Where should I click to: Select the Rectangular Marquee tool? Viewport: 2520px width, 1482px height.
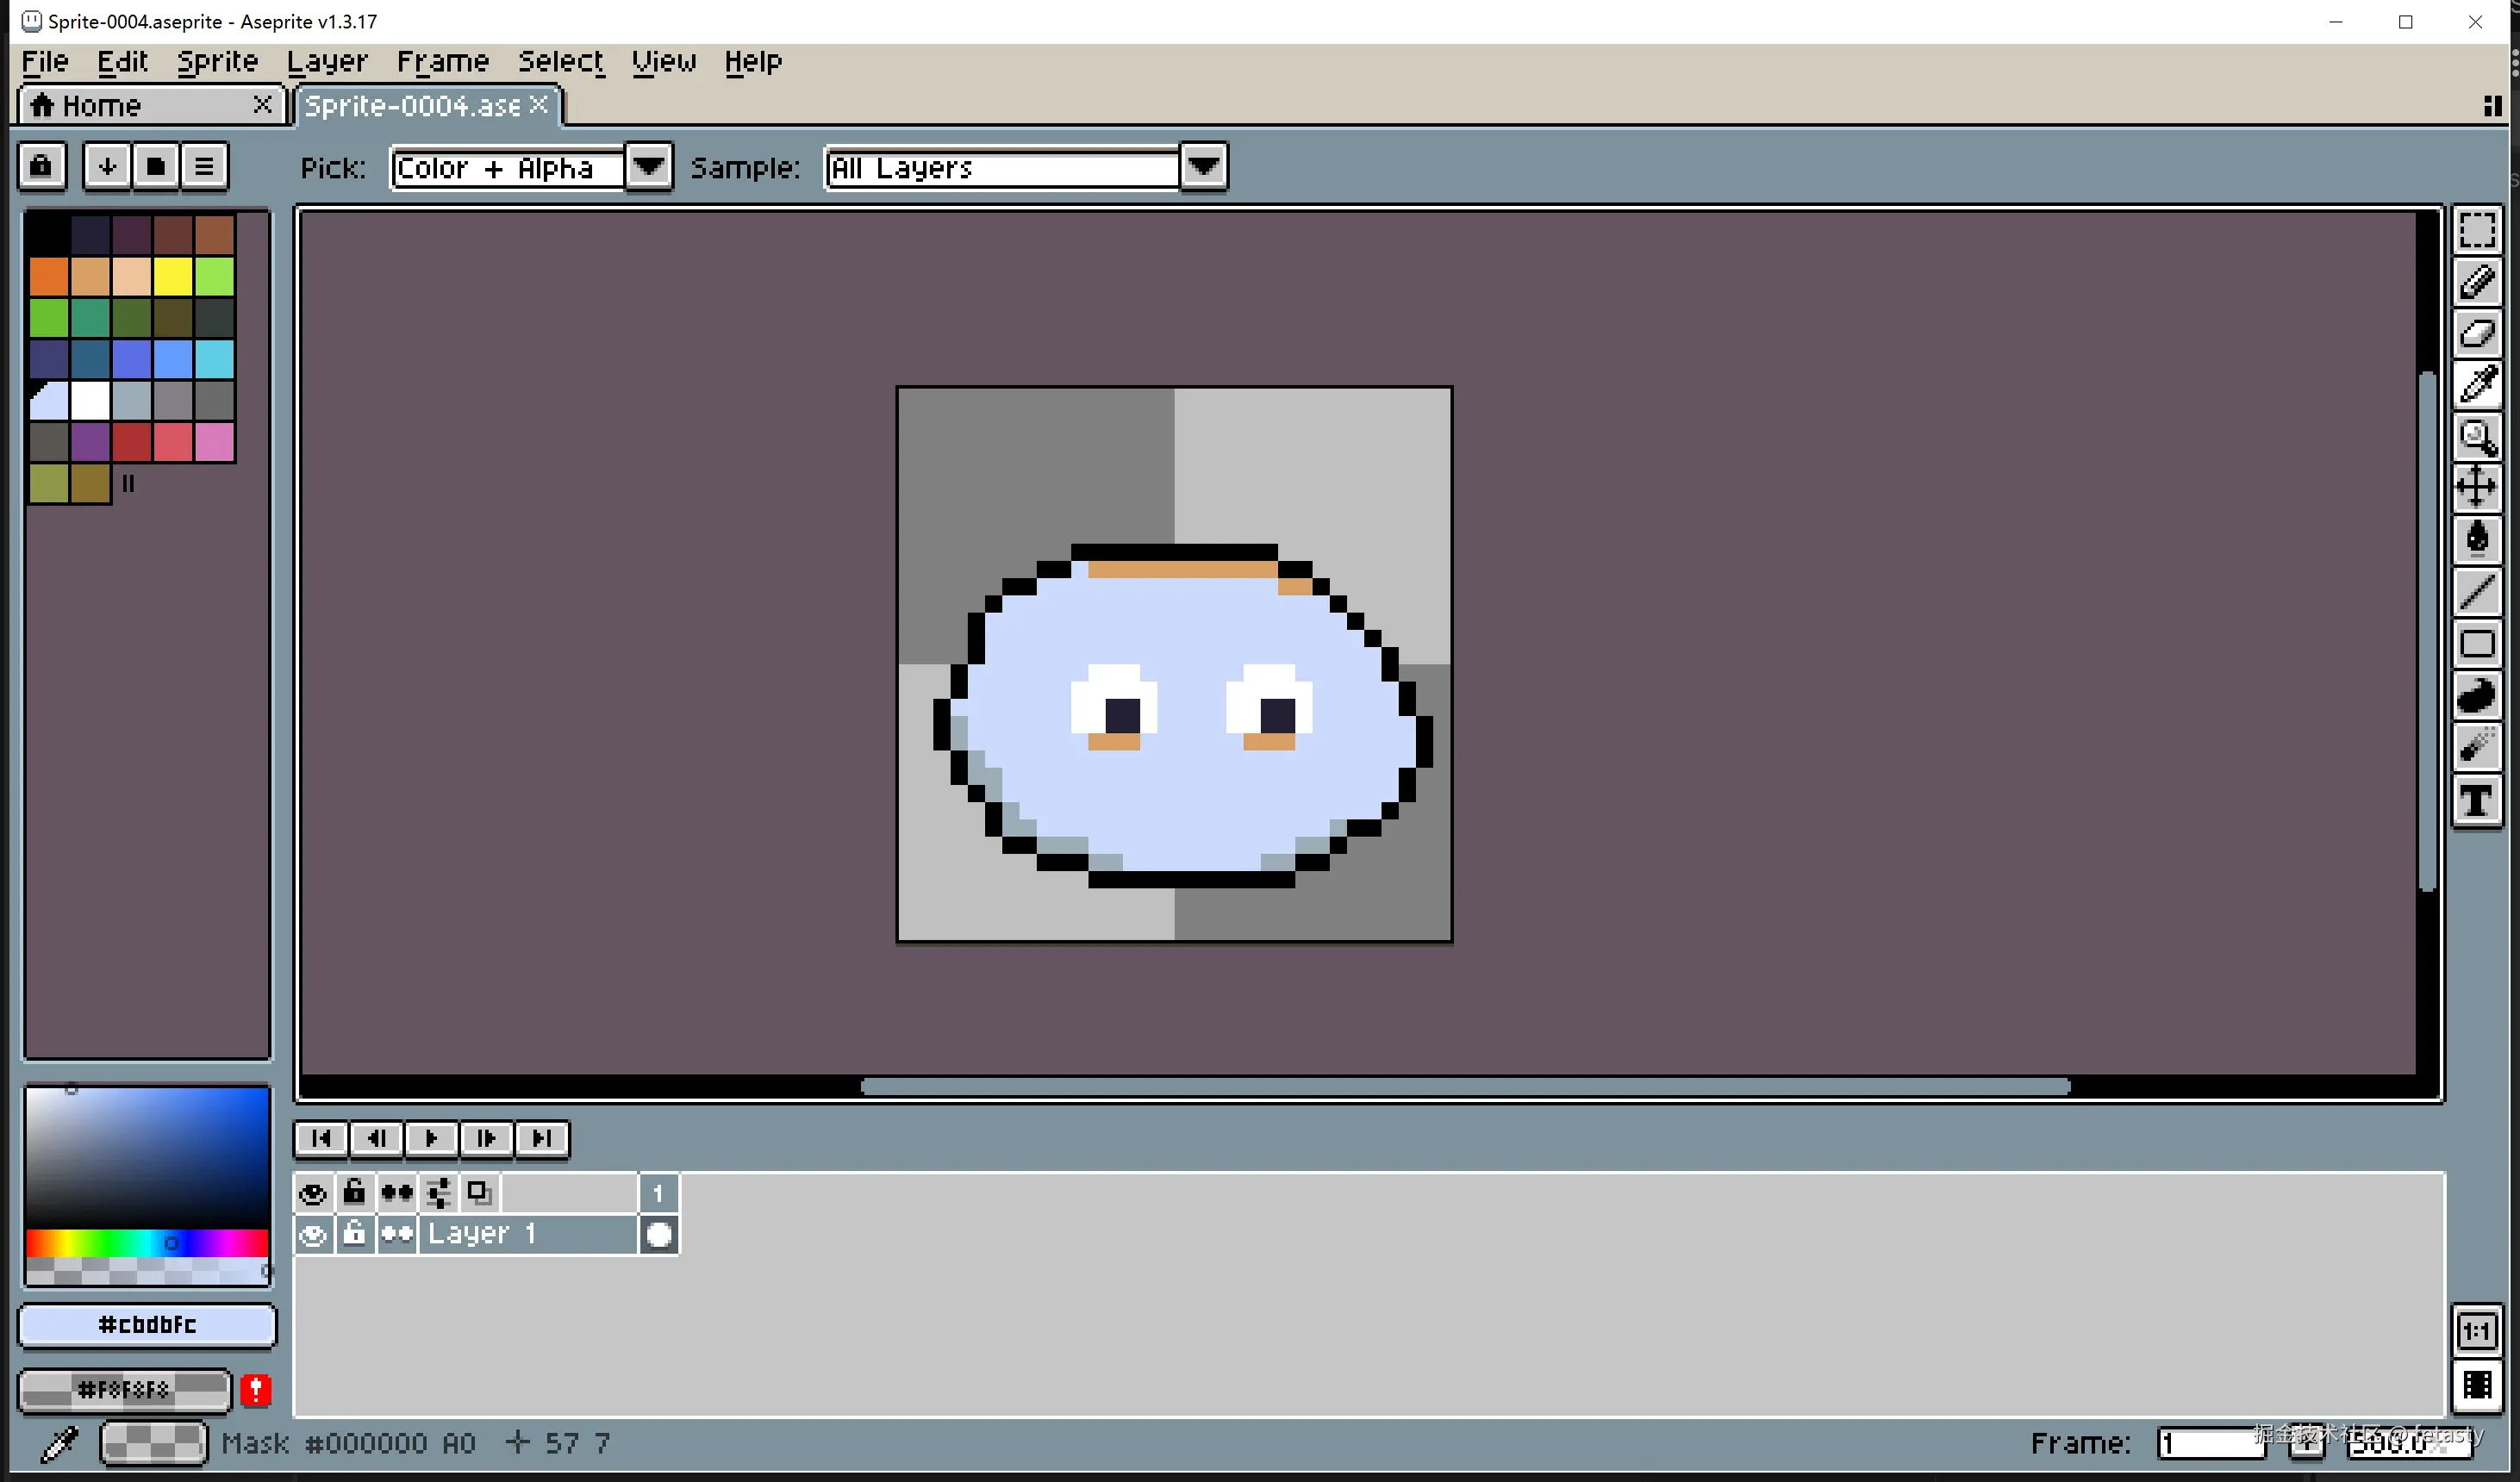point(2476,231)
